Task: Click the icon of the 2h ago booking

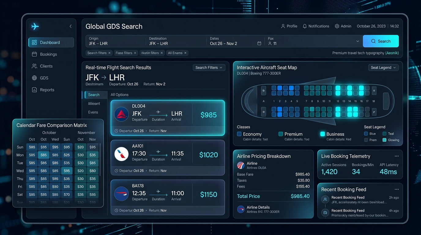Action: (325, 200)
